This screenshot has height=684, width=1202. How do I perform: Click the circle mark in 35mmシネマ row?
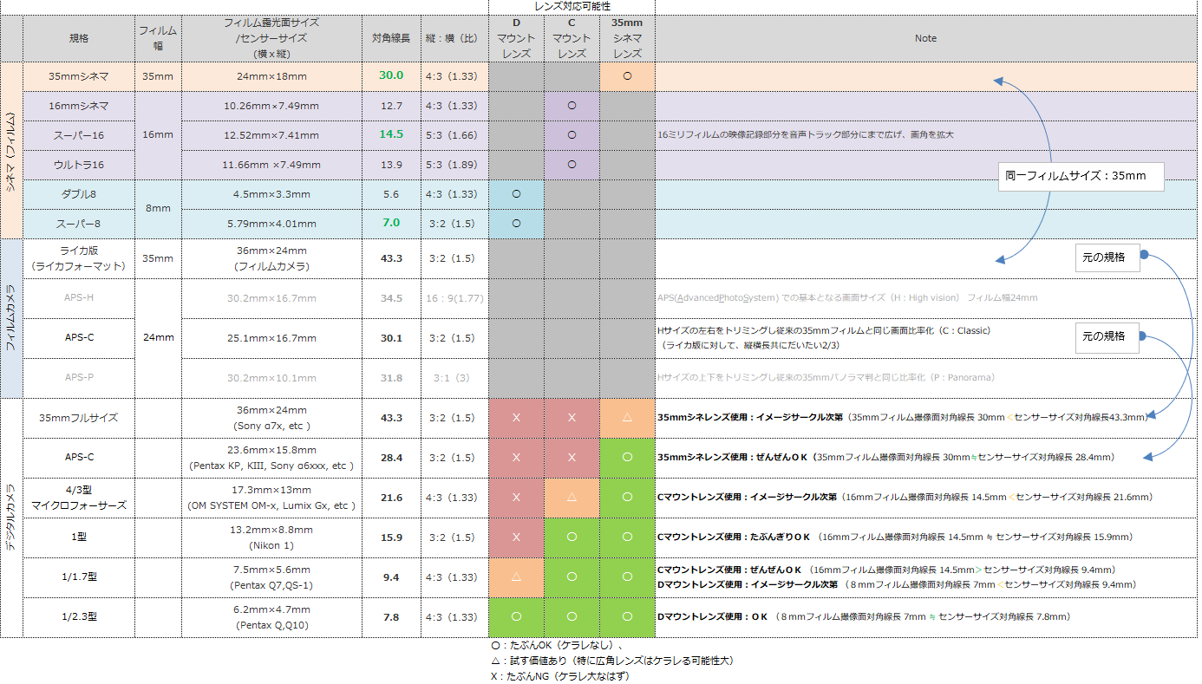point(627,76)
